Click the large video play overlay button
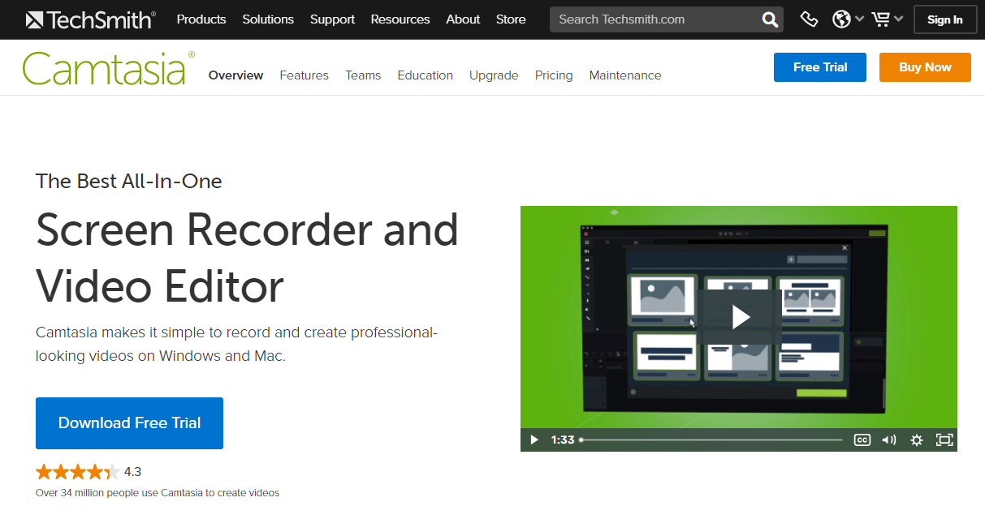 739,317
